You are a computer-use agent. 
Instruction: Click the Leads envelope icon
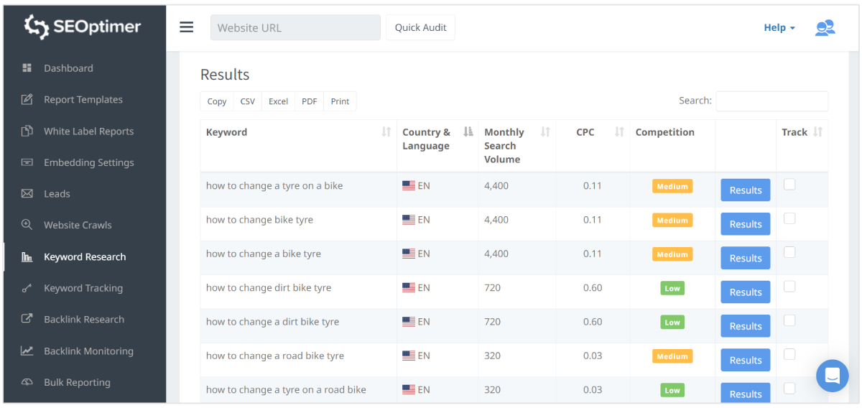[27, 194]
